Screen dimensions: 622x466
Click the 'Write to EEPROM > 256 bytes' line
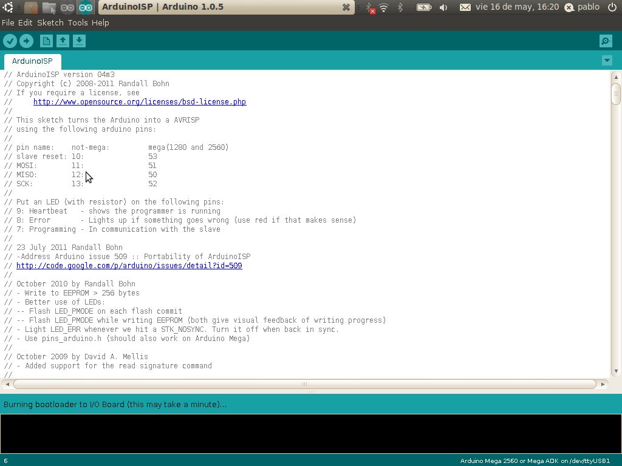72,293
